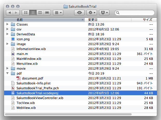Select the SakuttoBookTrial_Prefix.pch header icon
Image resolution: width=161 pixels, height=120 pixels.
[13, 88]
